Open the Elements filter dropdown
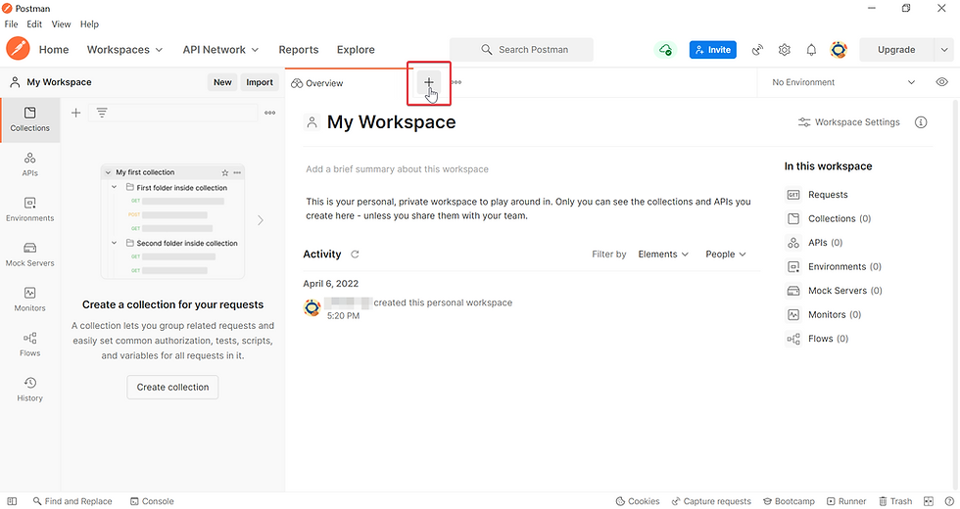Image resolution: width=960 pixels, height=509 pixels. click(x=663, y=254)
